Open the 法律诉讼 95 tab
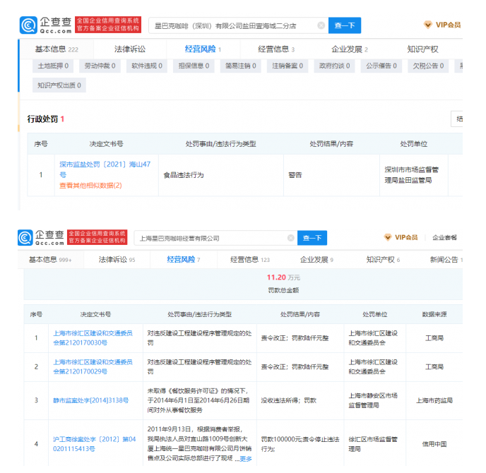 pos(117,260)
